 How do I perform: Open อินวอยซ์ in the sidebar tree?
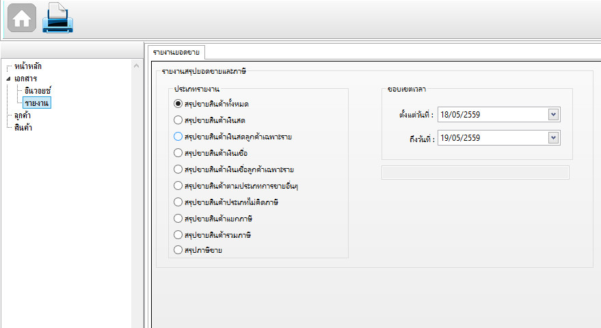[37, 91]
